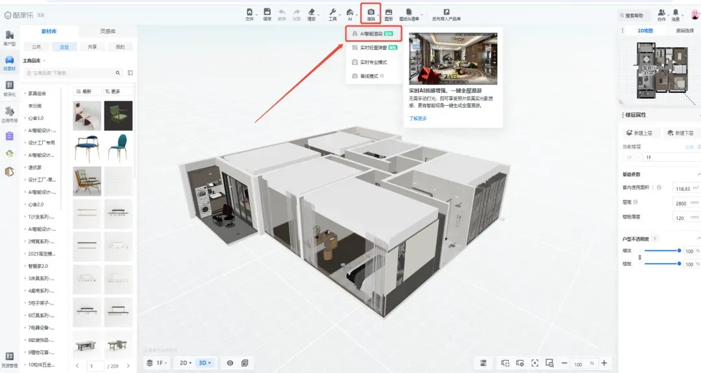Select 离线模式 menu entry
Image resolution: width=701 pixels, height=373 pixels.
click(375, 76)
